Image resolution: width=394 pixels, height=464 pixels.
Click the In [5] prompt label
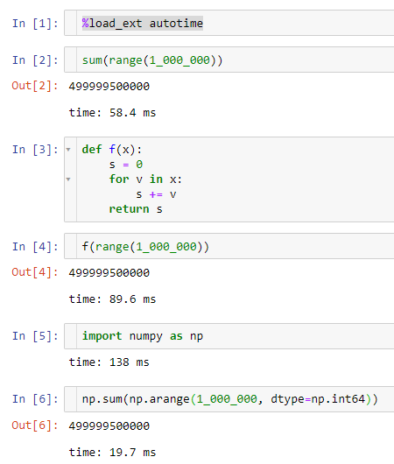35,336
